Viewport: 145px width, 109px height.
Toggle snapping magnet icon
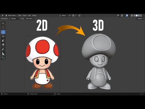coord(73,15)
